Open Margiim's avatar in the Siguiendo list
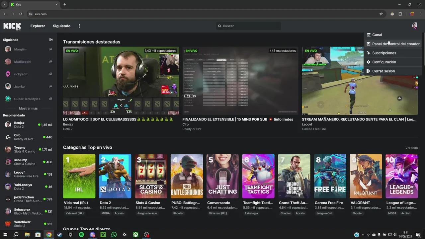Screen dimensions: 425x239 (8, 49)
